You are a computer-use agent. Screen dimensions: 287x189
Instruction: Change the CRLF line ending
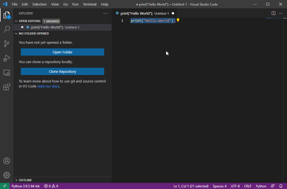tap(248, 186)
